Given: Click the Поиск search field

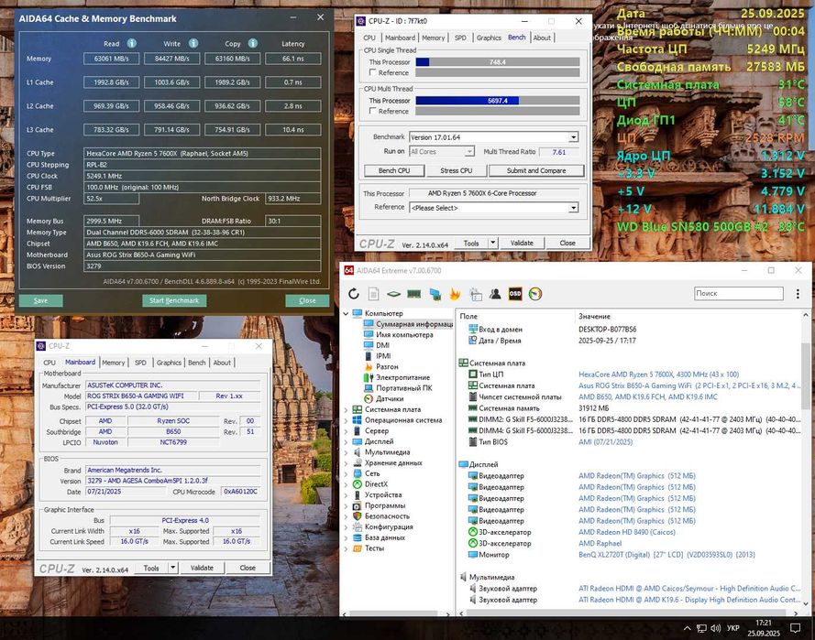Looking at the screenshot, I should pyautogui.click(x=738, y=293).
